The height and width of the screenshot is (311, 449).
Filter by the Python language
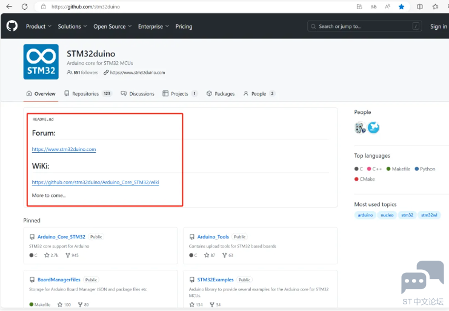[425, 169]
